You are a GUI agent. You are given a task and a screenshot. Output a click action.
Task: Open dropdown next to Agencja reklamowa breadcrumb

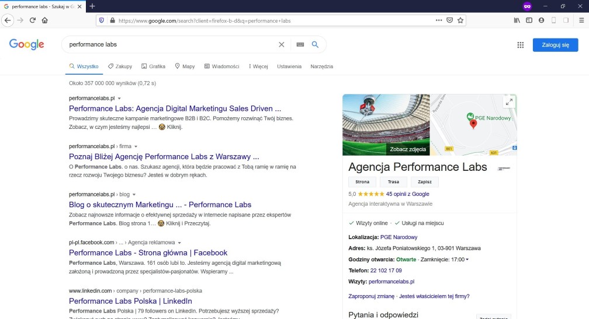click(x=179, y=243)
